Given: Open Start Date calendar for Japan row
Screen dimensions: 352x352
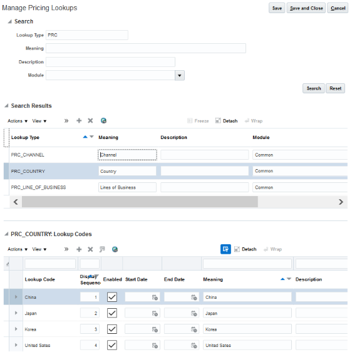Looking at the screenshot, I should pos(155,313).
